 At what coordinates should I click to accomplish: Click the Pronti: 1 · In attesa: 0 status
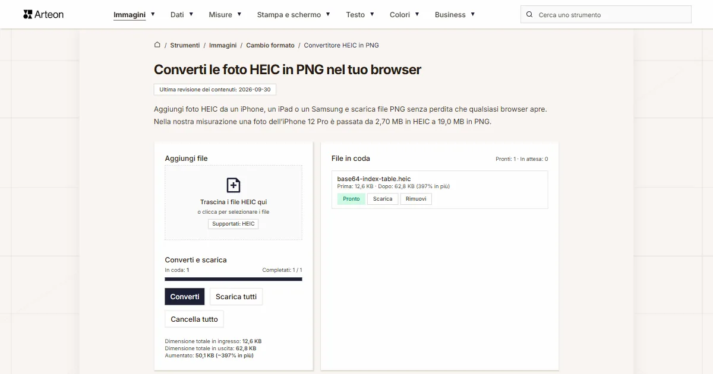(x=522, y=159)
